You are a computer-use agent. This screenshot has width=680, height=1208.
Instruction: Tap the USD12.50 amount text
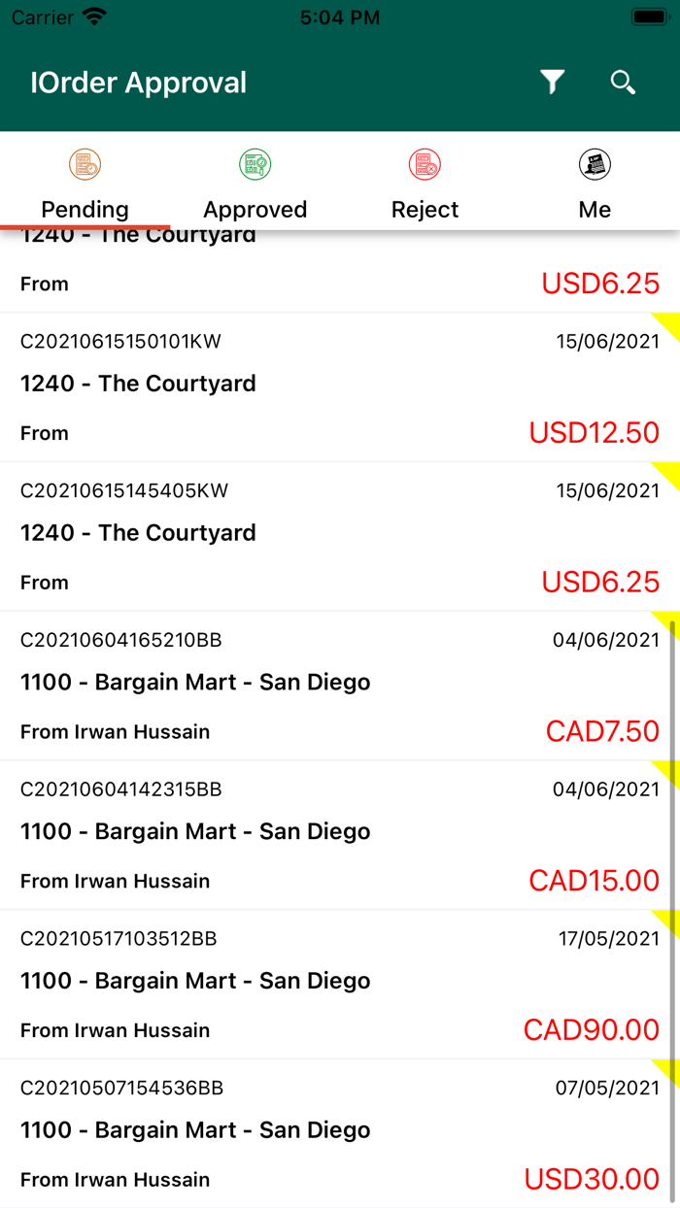(593, 432)
